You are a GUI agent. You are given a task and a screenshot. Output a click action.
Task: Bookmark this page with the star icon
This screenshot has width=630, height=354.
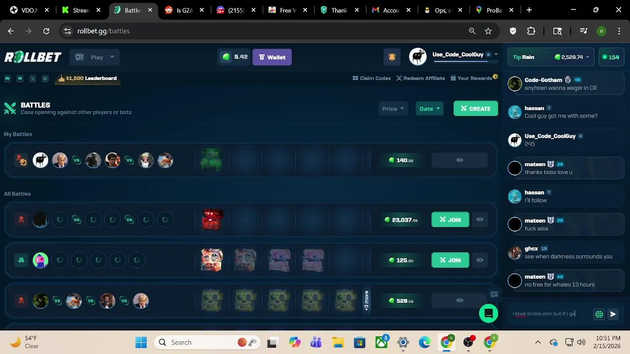[x=488, y=31]
